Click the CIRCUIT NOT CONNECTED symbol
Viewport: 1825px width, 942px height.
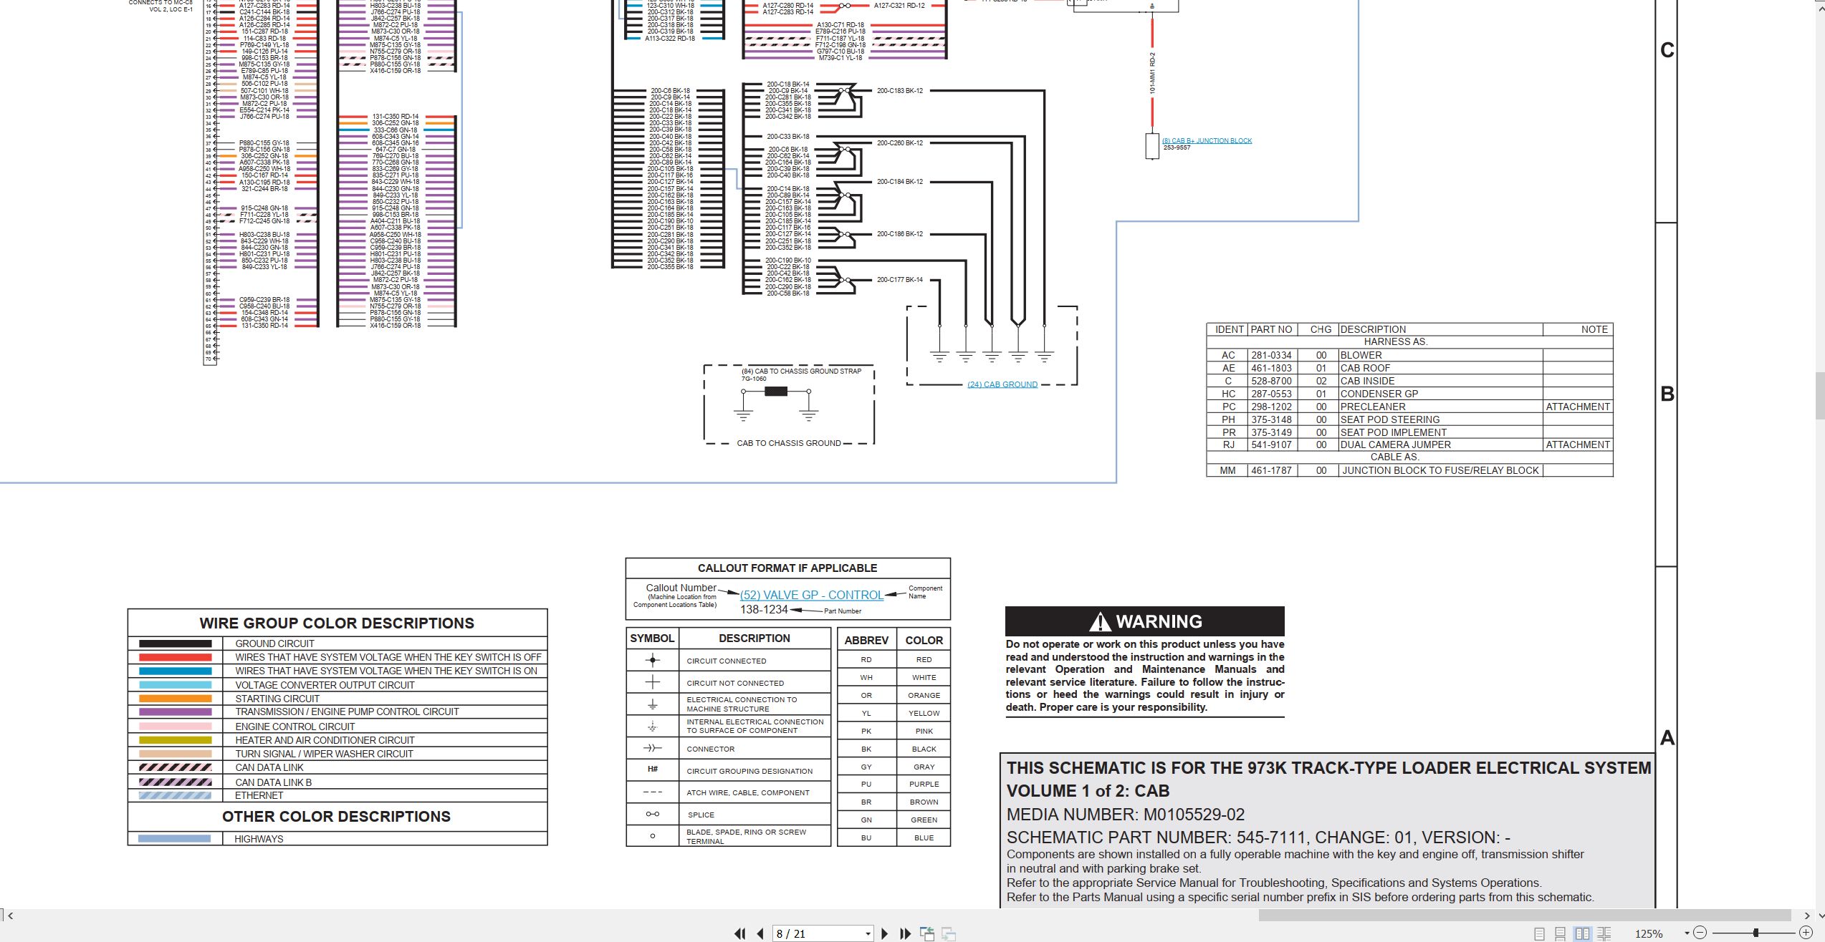click(x=652, y=682)
